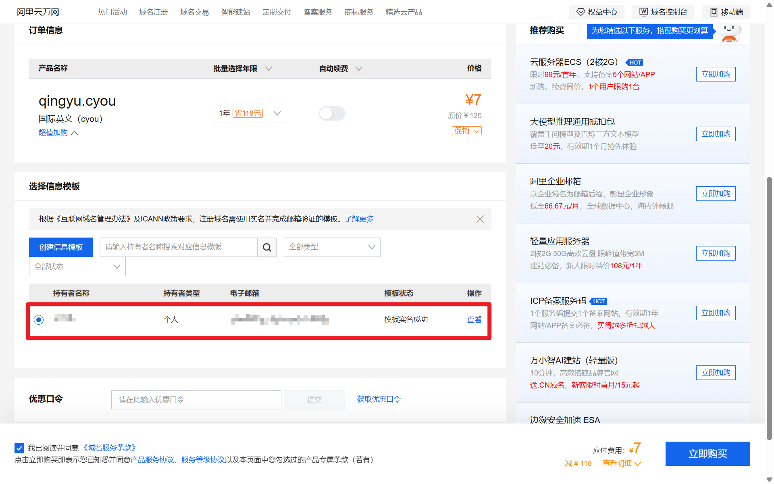Click the 阿里云万网 logo

click(38, 12)
